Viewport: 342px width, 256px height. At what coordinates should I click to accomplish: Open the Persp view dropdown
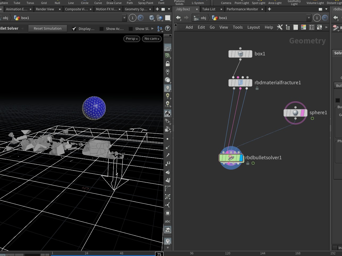[132, 39]
